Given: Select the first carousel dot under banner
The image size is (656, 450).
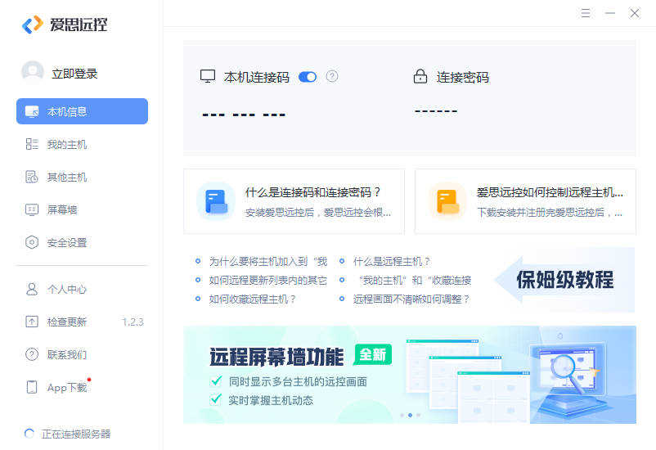Looking at the screenshot, I should pos(401,415).
